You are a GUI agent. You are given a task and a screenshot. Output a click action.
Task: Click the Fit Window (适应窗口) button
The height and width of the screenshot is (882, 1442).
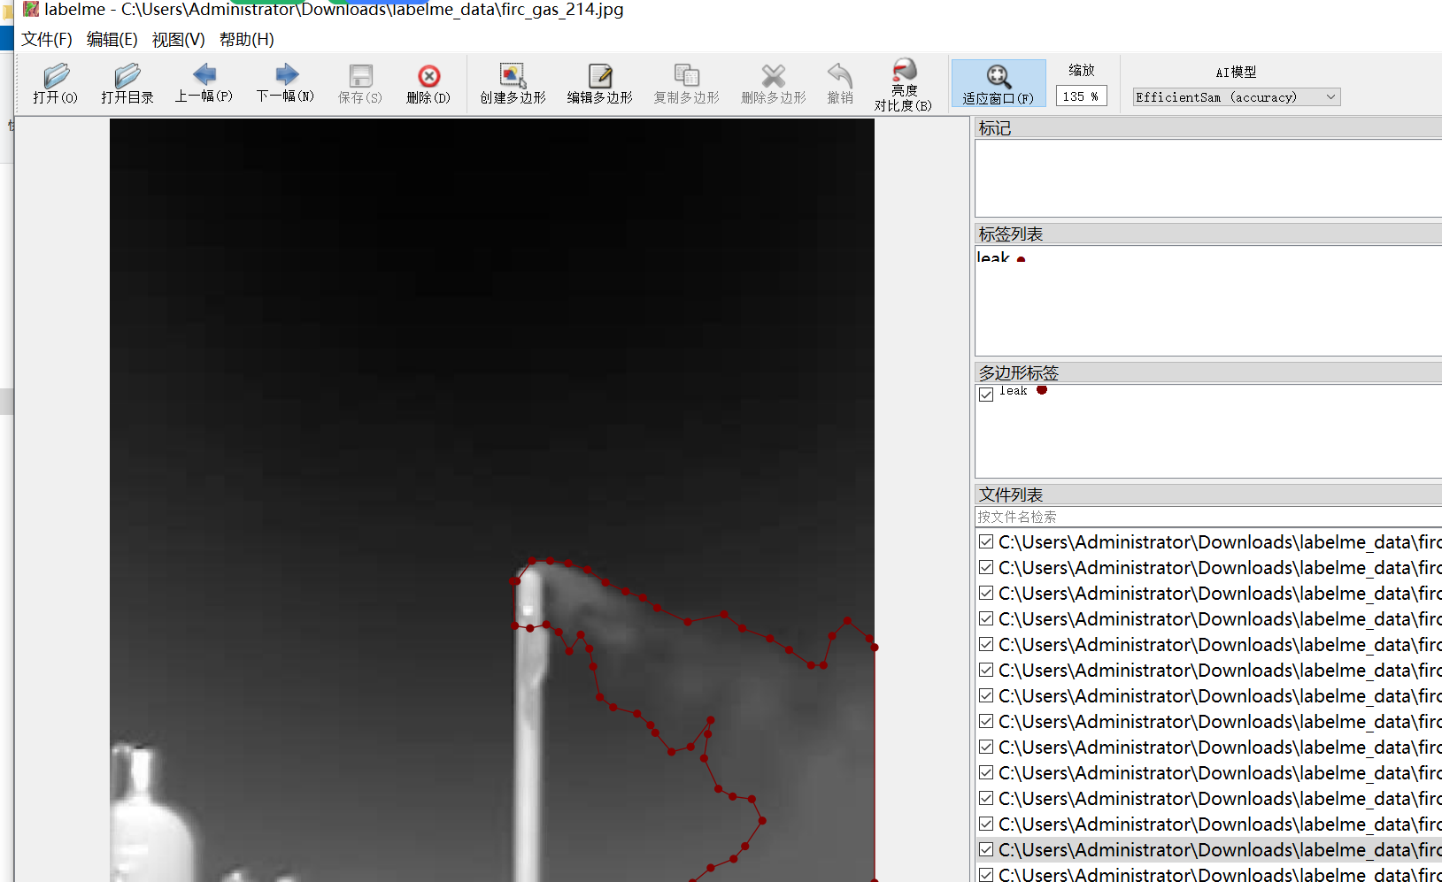(998, 83)
